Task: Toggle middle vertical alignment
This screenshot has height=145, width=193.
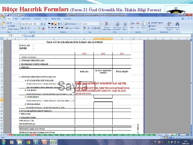Action: pyautogui.click(x=52, y=24)
